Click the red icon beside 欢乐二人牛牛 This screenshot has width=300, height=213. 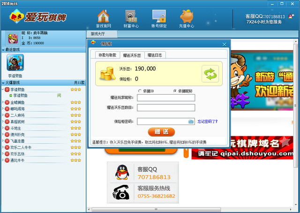click(x=7, y=147)
